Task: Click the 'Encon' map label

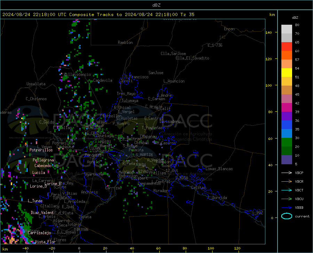Action: 229,29
